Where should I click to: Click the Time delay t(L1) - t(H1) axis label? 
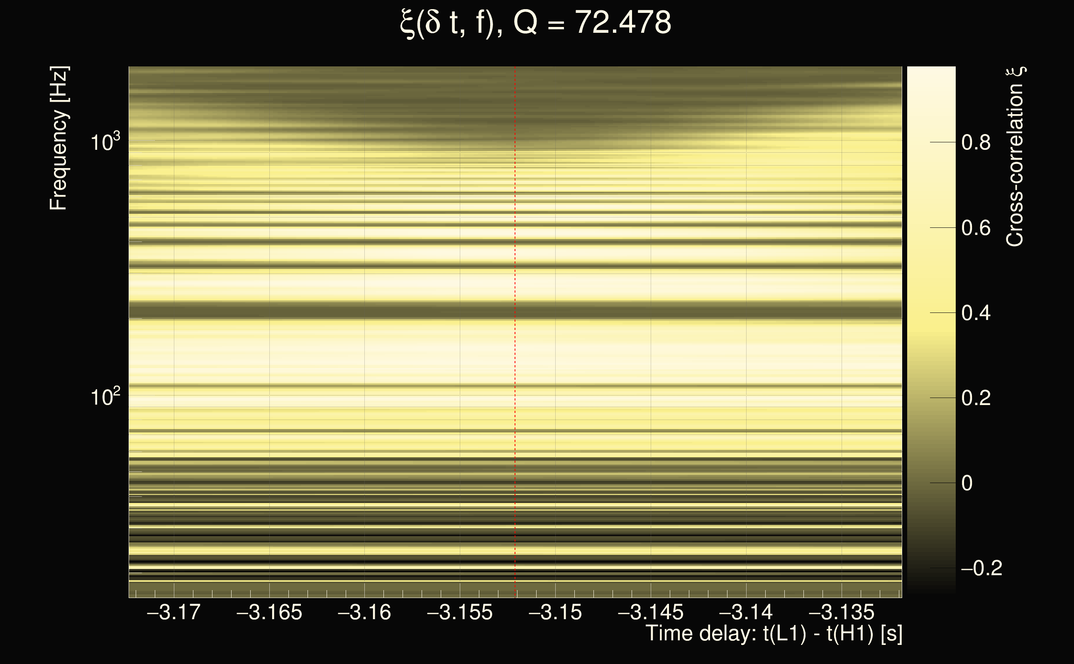[774, 634]
